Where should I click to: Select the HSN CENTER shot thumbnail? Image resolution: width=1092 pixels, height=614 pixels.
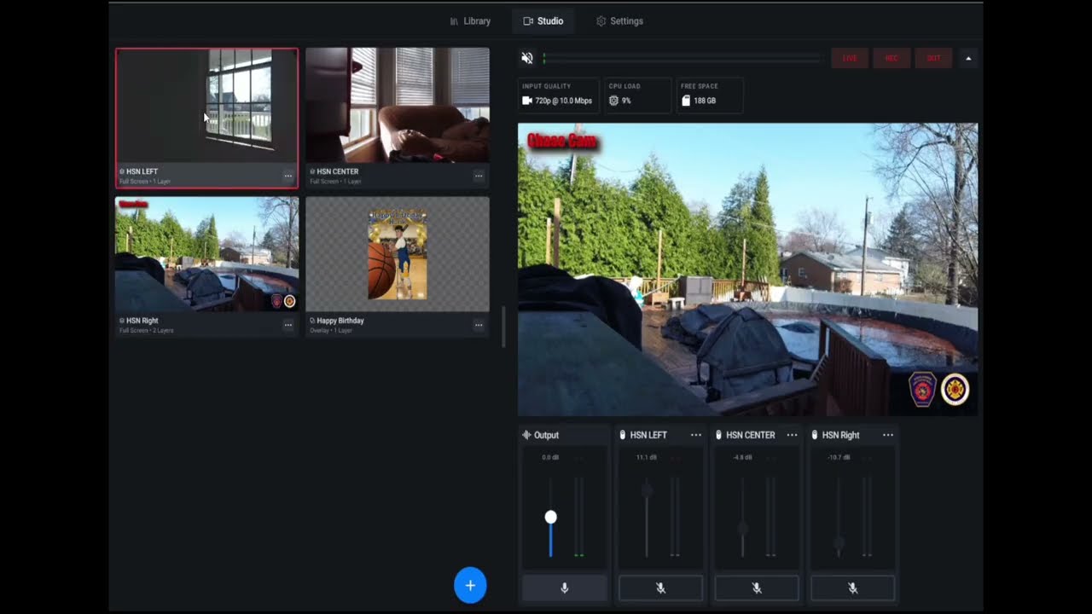tap(398, 105)
